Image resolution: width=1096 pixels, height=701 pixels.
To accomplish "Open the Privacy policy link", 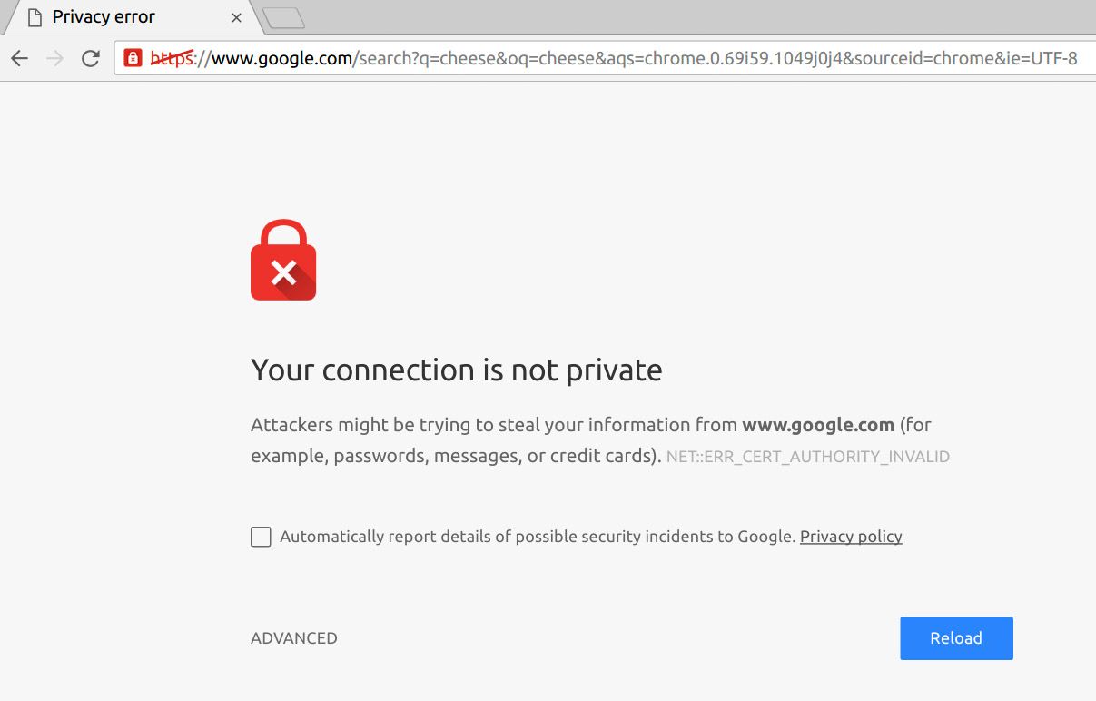I will pos(851,537).
